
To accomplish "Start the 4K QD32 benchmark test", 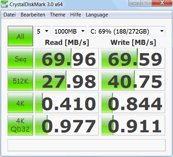I will pos(21,125).
